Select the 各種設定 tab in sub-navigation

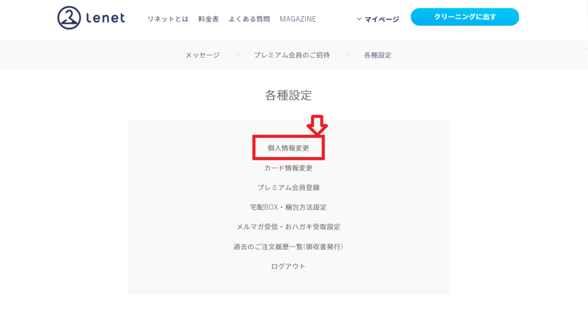[377, 55]
